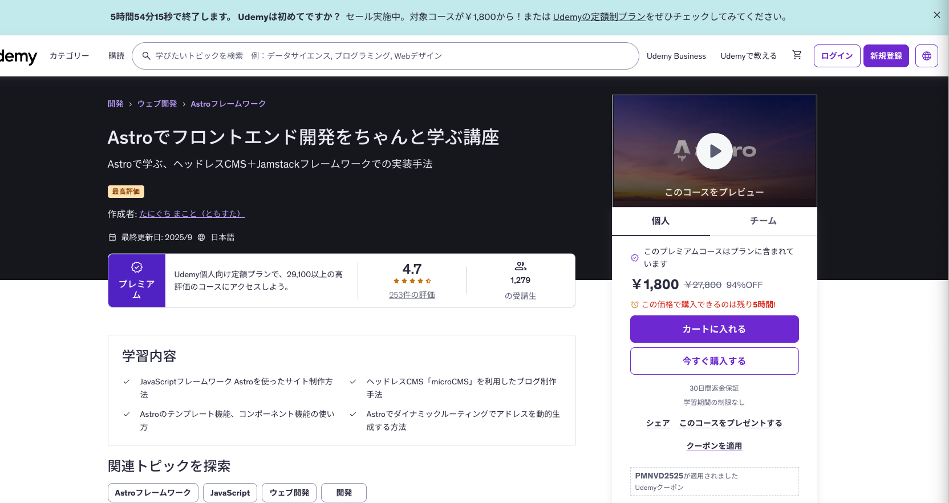
Task: Click 今すぐ購入する button
Action: click(714, 361)
